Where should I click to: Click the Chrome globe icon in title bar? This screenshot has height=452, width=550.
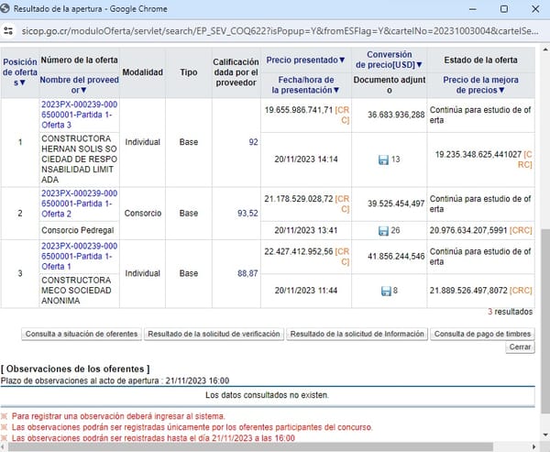(5, 8)
